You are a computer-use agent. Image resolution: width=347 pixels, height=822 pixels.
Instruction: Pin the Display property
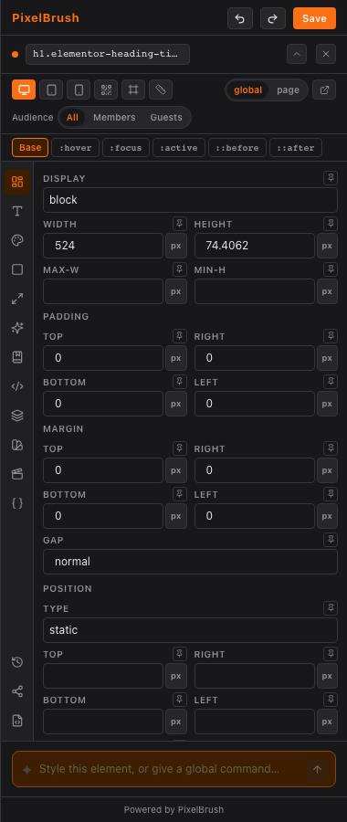click(x=331, y=178)
